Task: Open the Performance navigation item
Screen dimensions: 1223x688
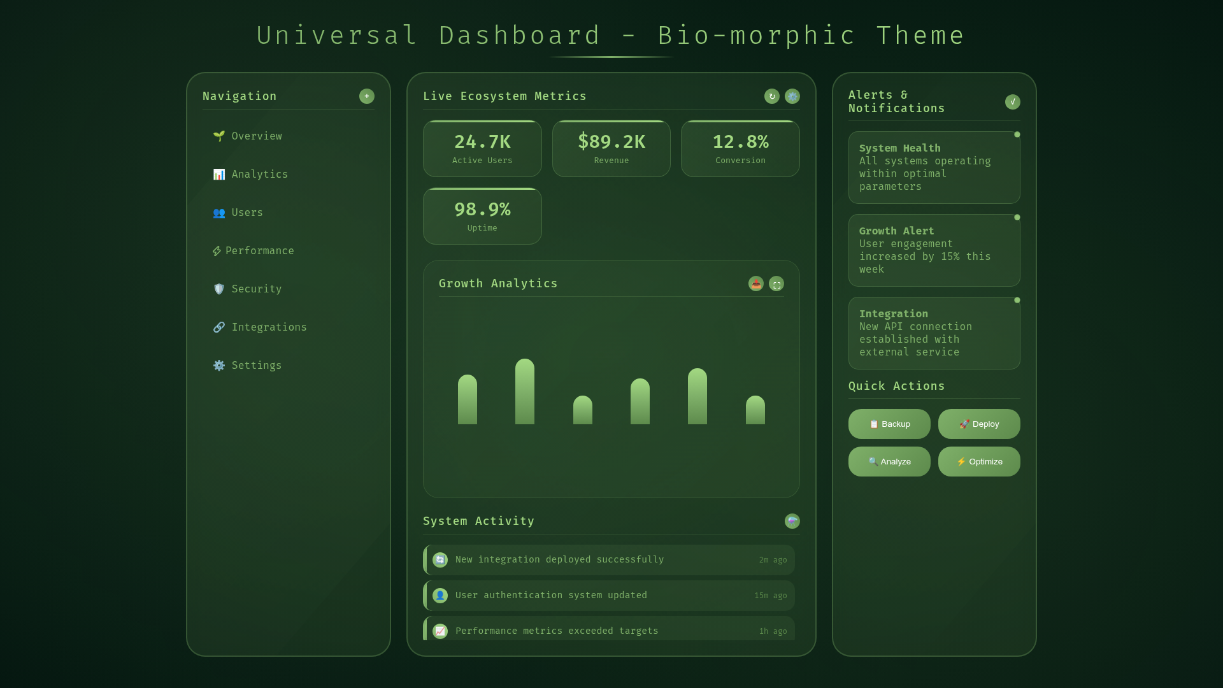Action: [259, 251]
